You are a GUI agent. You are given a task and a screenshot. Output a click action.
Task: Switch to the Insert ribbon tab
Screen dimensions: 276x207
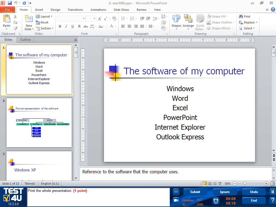click(x=39, y=10)
